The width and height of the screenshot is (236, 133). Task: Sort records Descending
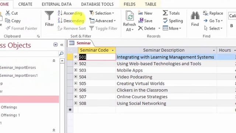(x=71, y=21)
